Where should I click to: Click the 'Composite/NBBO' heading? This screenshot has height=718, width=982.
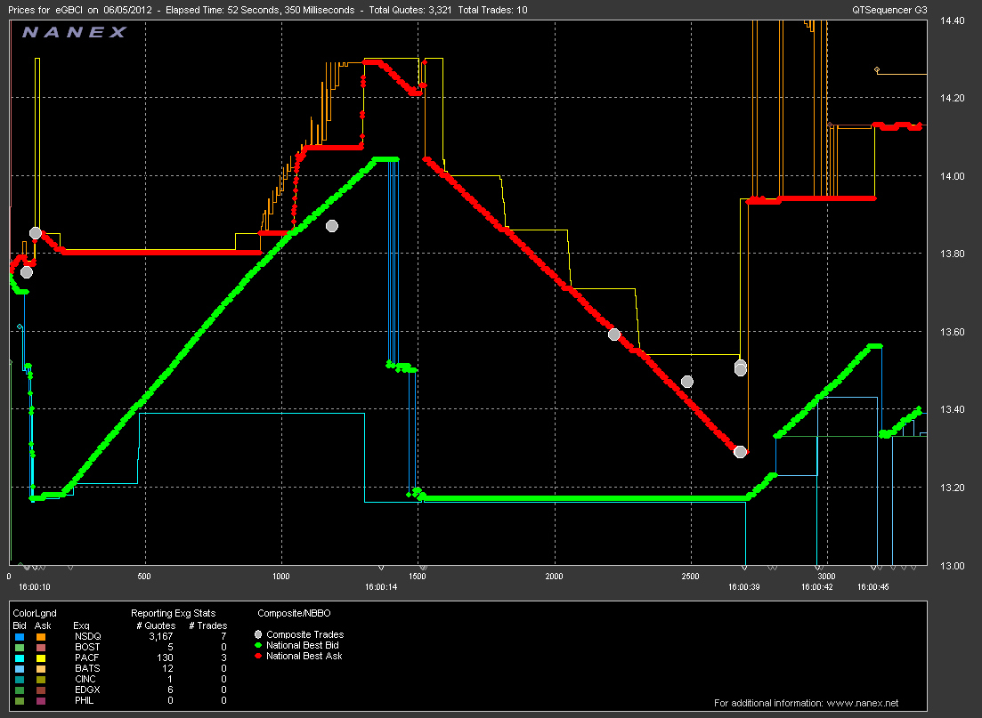pos(294,614)
